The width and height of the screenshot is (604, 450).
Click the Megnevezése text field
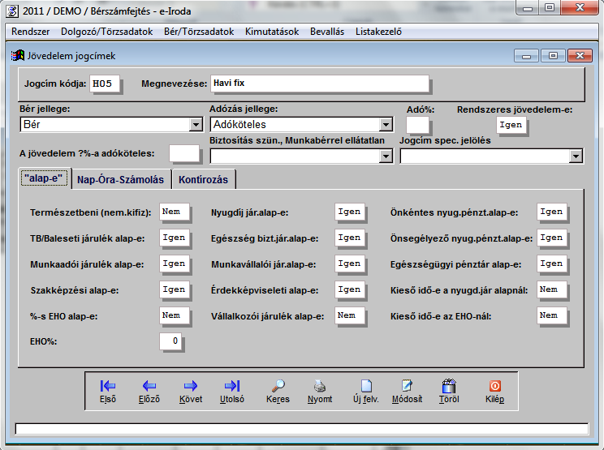318,84
